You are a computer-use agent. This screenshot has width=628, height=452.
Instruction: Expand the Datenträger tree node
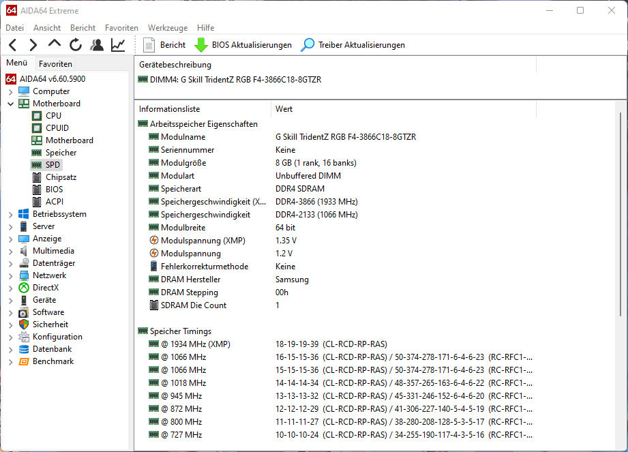(10, 263)
